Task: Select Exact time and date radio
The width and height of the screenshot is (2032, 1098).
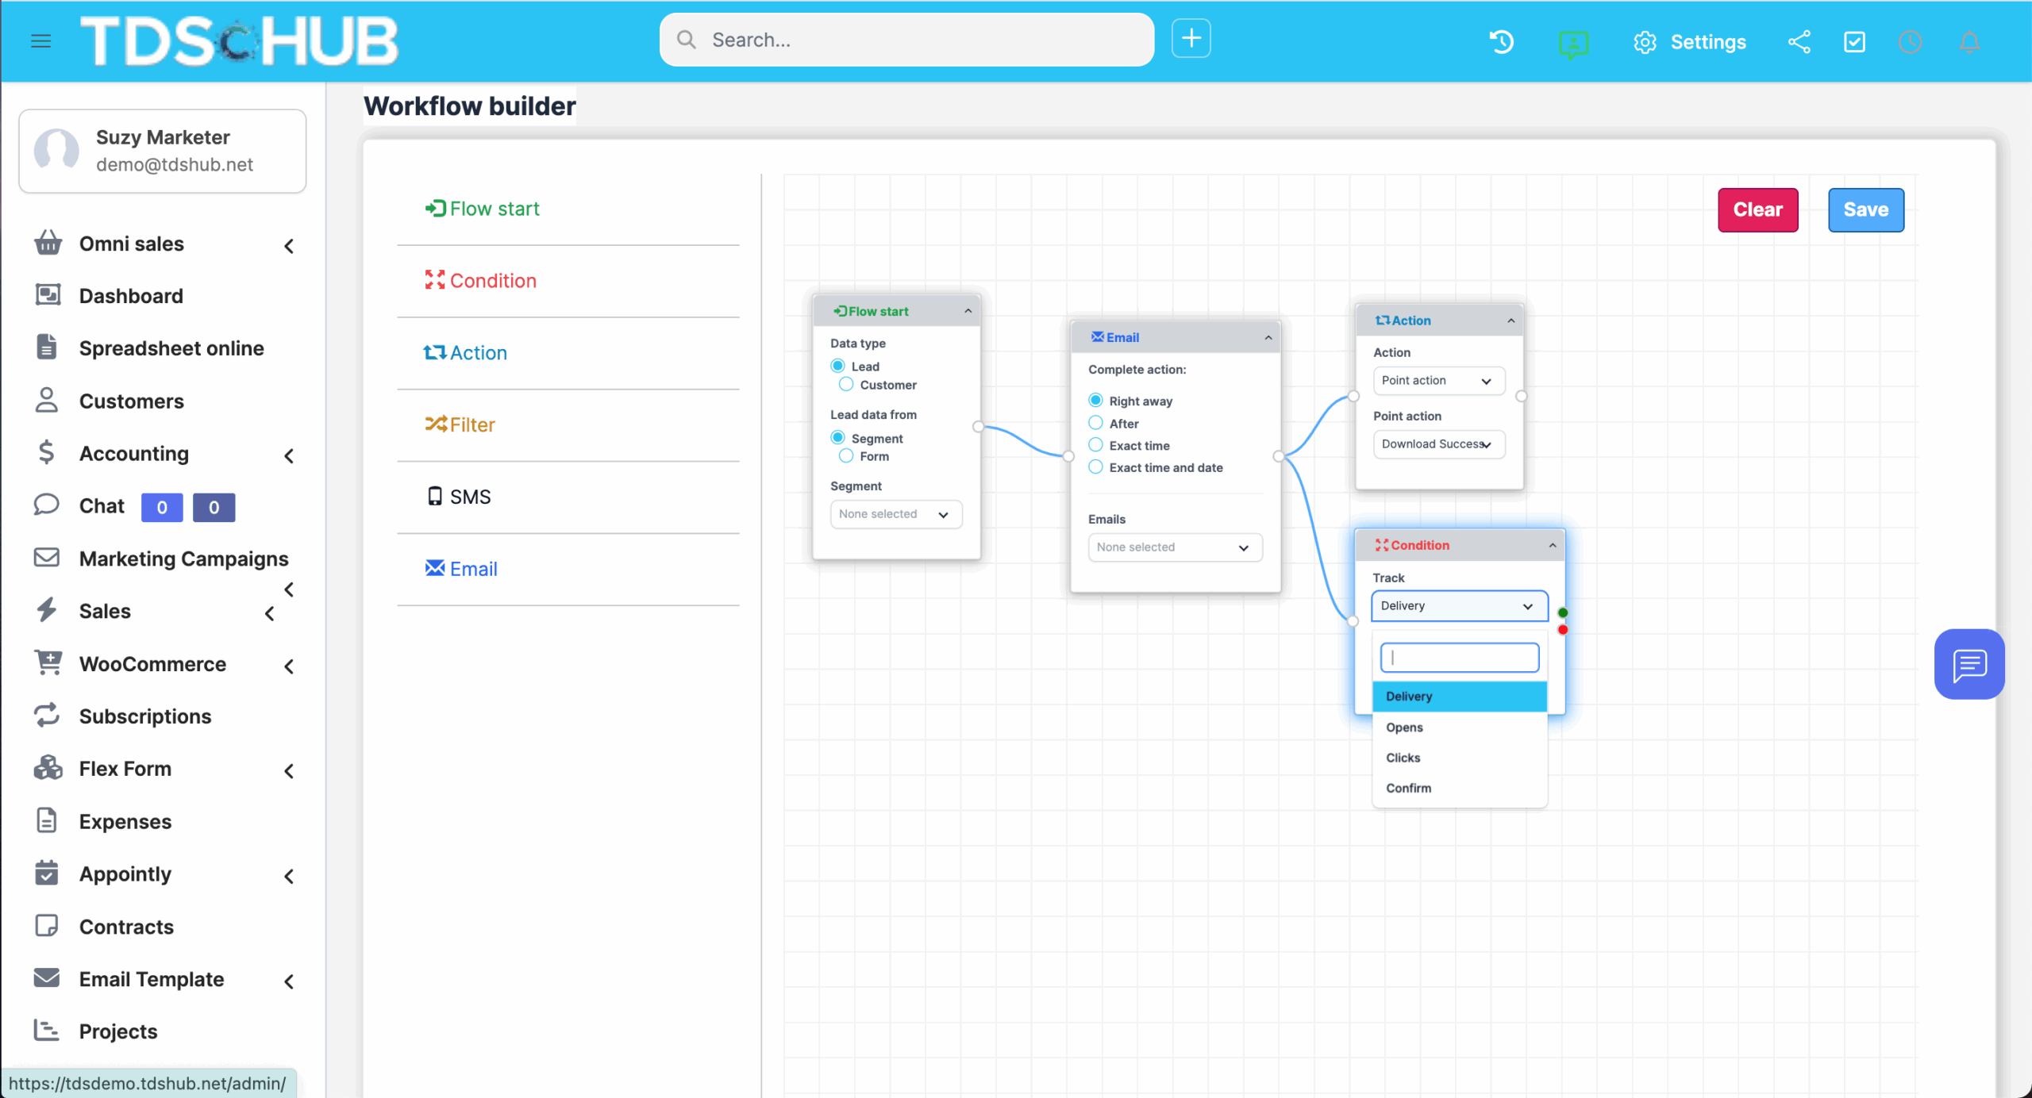Action: click(1095, 467)
